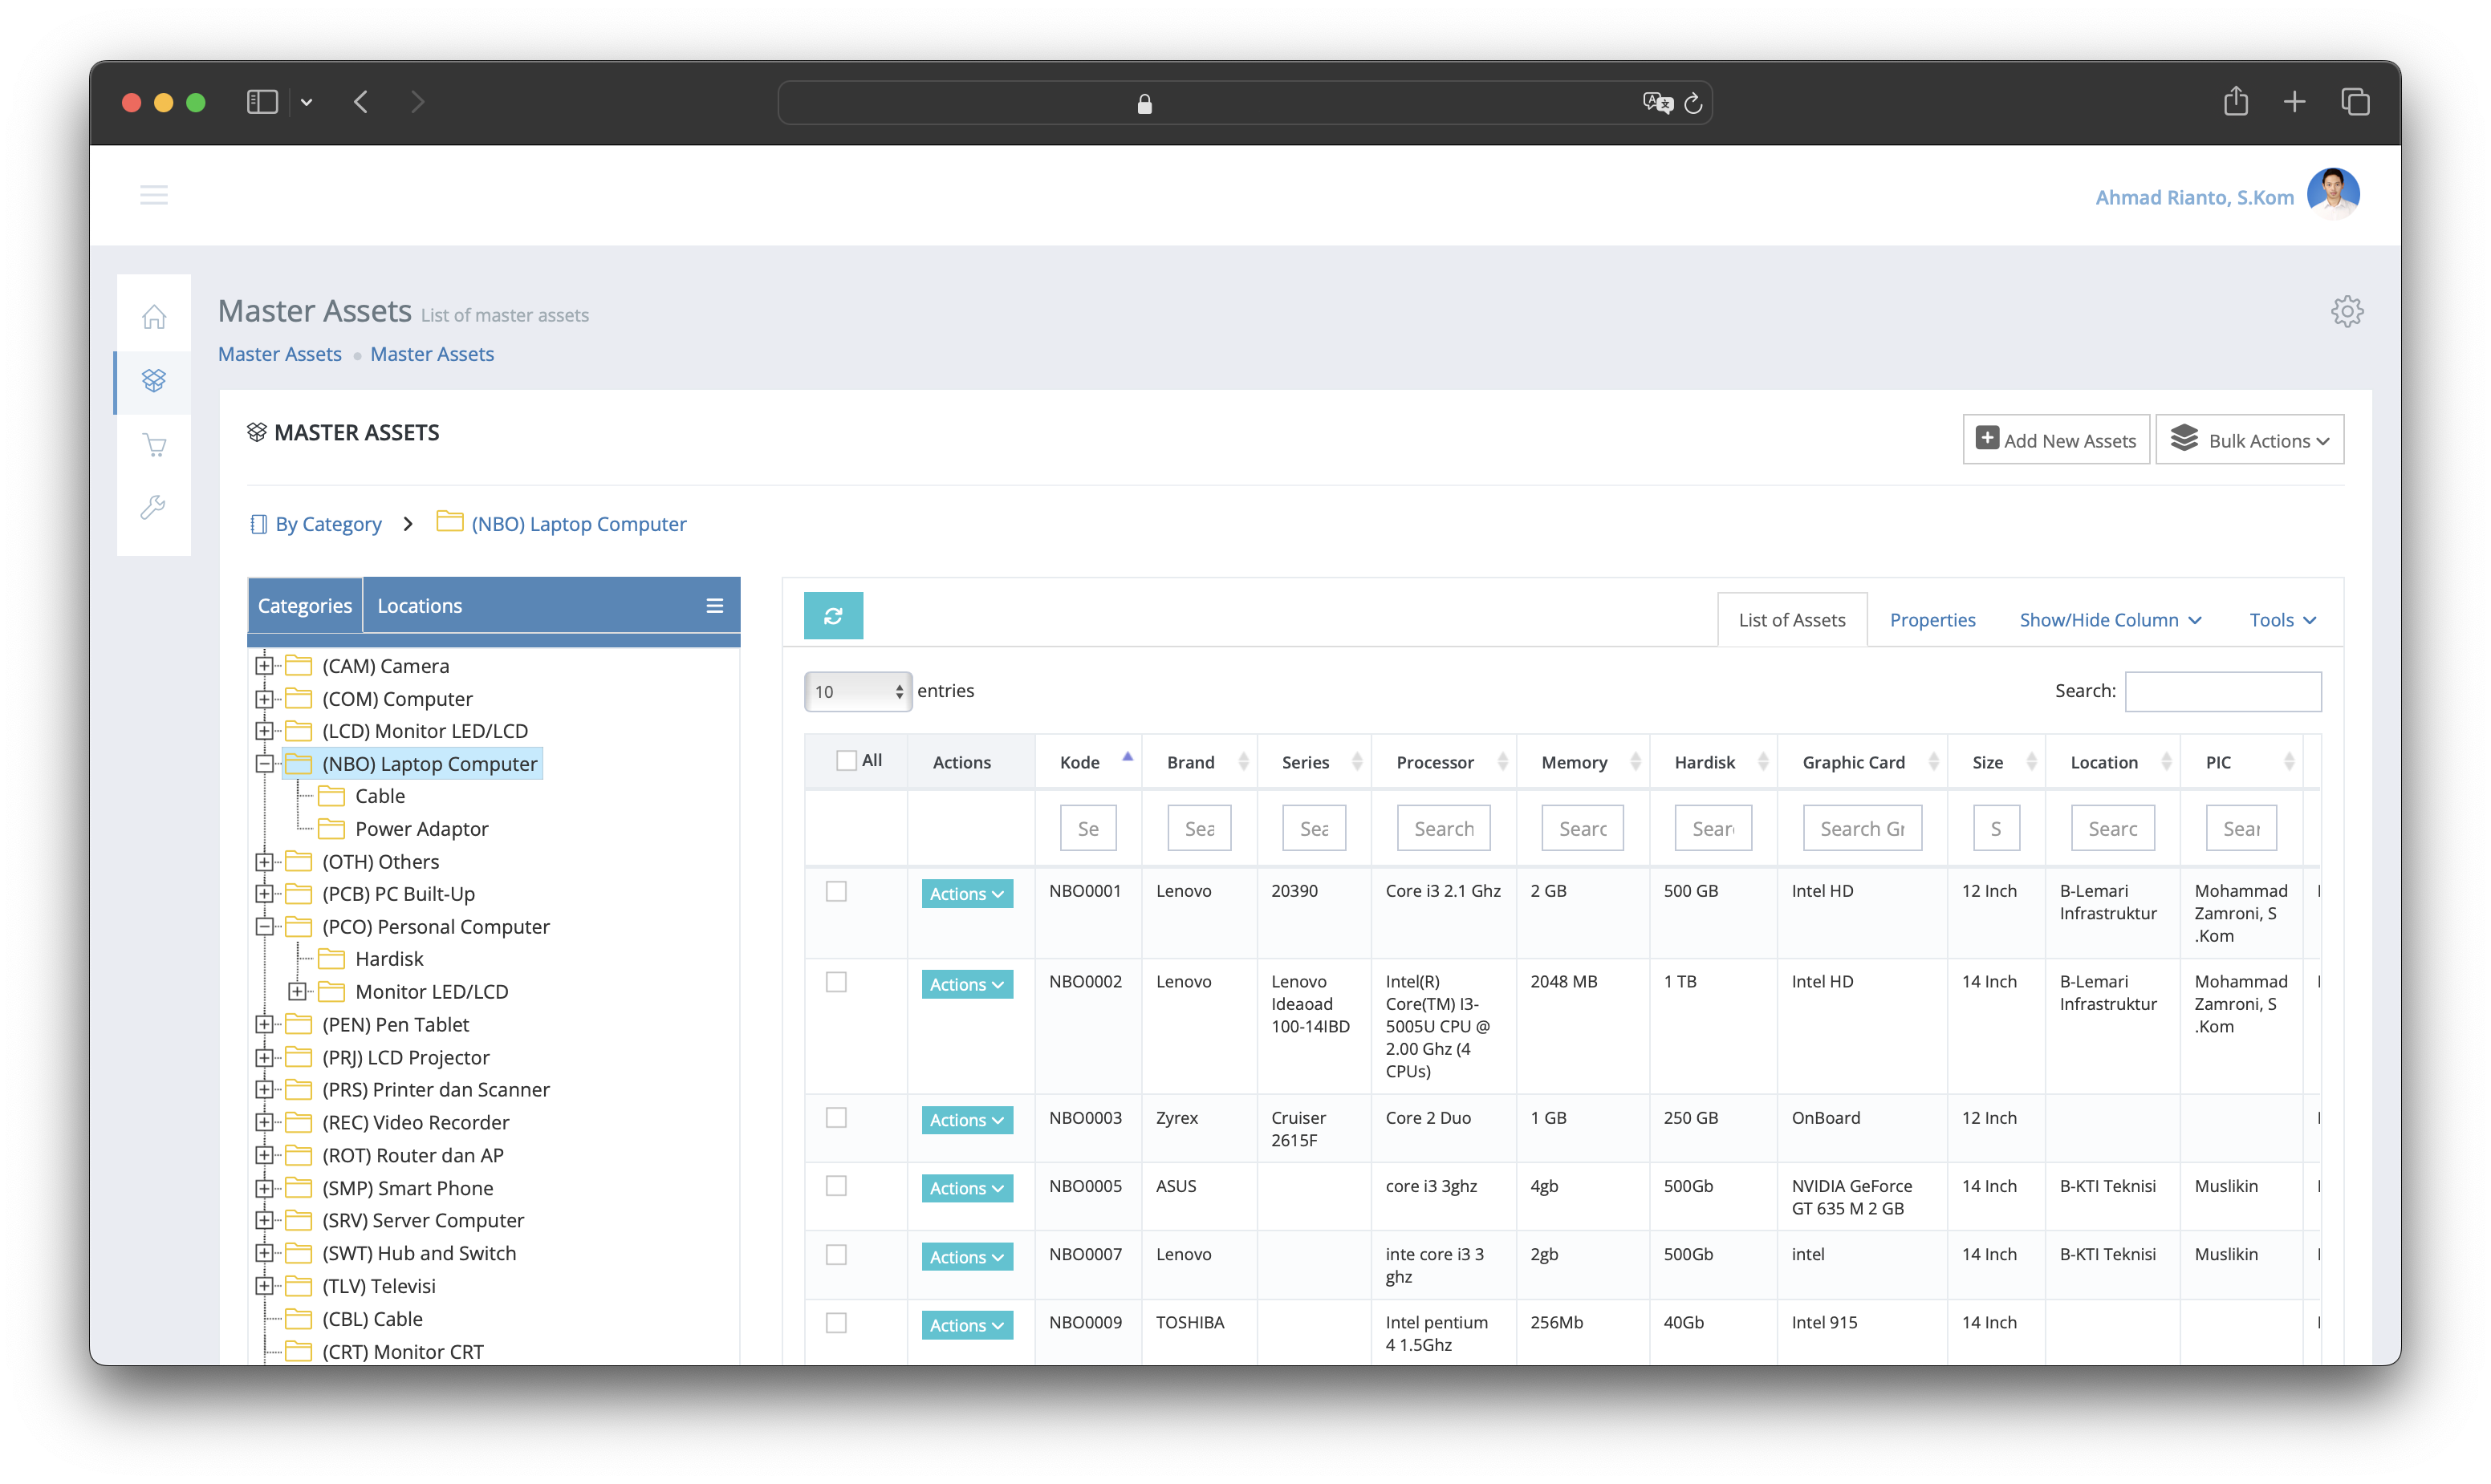Tick the checkbox on the NBO0003 row
The width and height of the screenshot is (2491, 1484).
pyautogui.click(x=836, y=1117)
